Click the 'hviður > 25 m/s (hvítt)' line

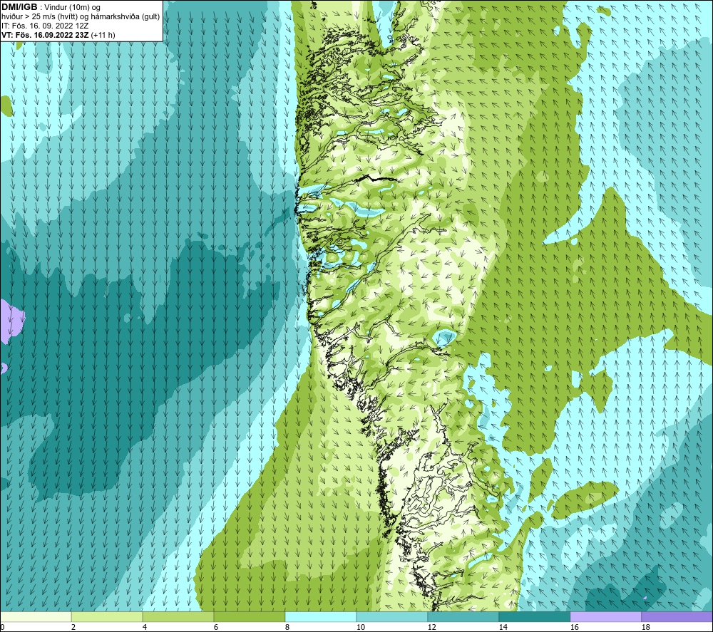click(39, 17)
